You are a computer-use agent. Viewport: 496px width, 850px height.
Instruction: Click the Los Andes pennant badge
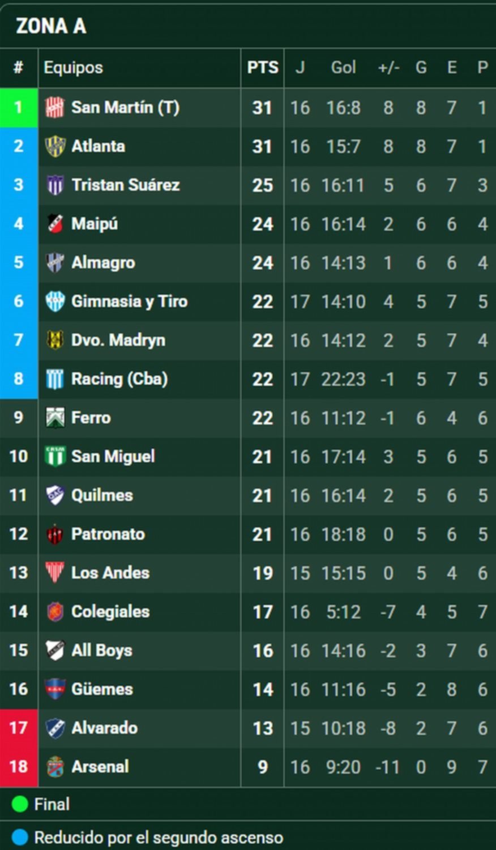tap(55, 573)
